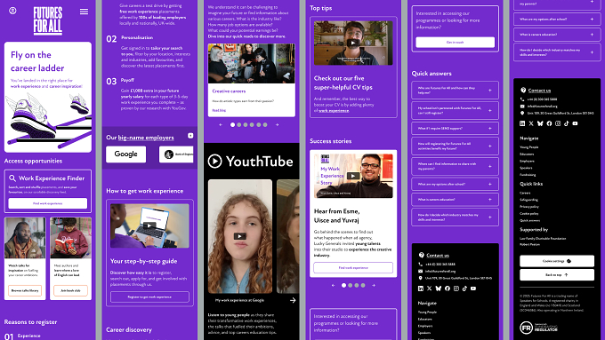Click the arrow next to My work experience at Google
Screen dimensions: 605x340
tap(293, 300)
